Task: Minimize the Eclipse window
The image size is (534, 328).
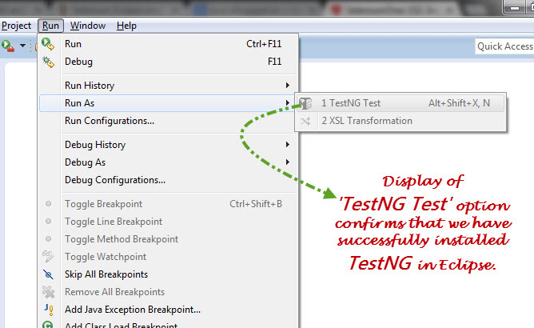Action: [515, 7]
